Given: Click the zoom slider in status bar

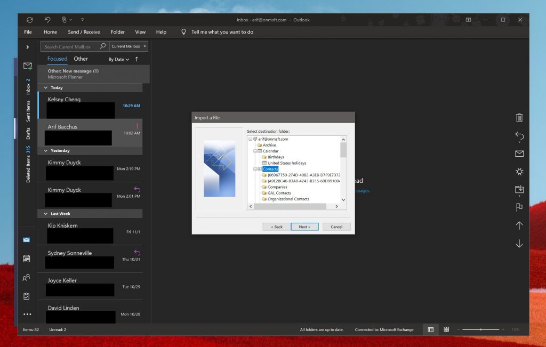Looking at the screenshot, I should [481, 329].
